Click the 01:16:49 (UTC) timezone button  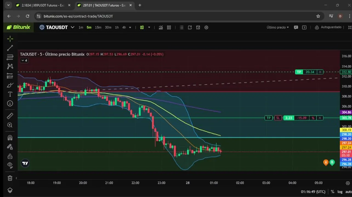point(313,192)
